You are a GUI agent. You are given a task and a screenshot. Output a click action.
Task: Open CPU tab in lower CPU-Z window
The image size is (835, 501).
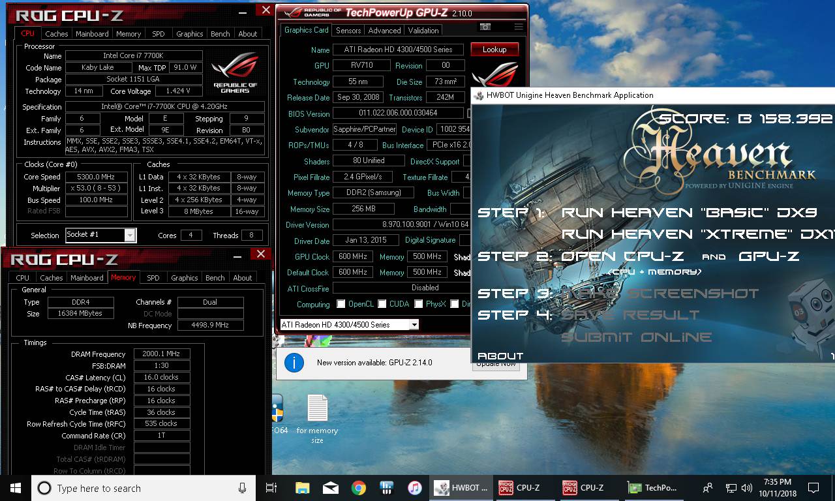[x=23, y=278]
